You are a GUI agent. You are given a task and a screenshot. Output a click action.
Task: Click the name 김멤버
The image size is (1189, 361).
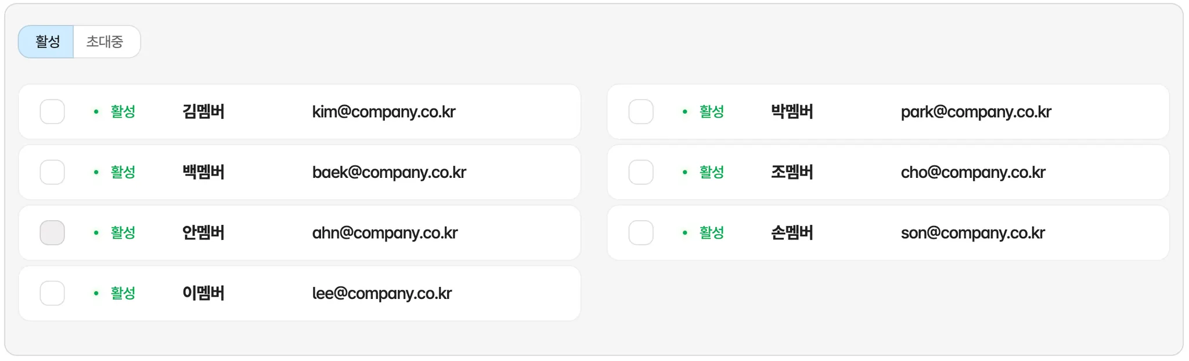pos(203,112)
